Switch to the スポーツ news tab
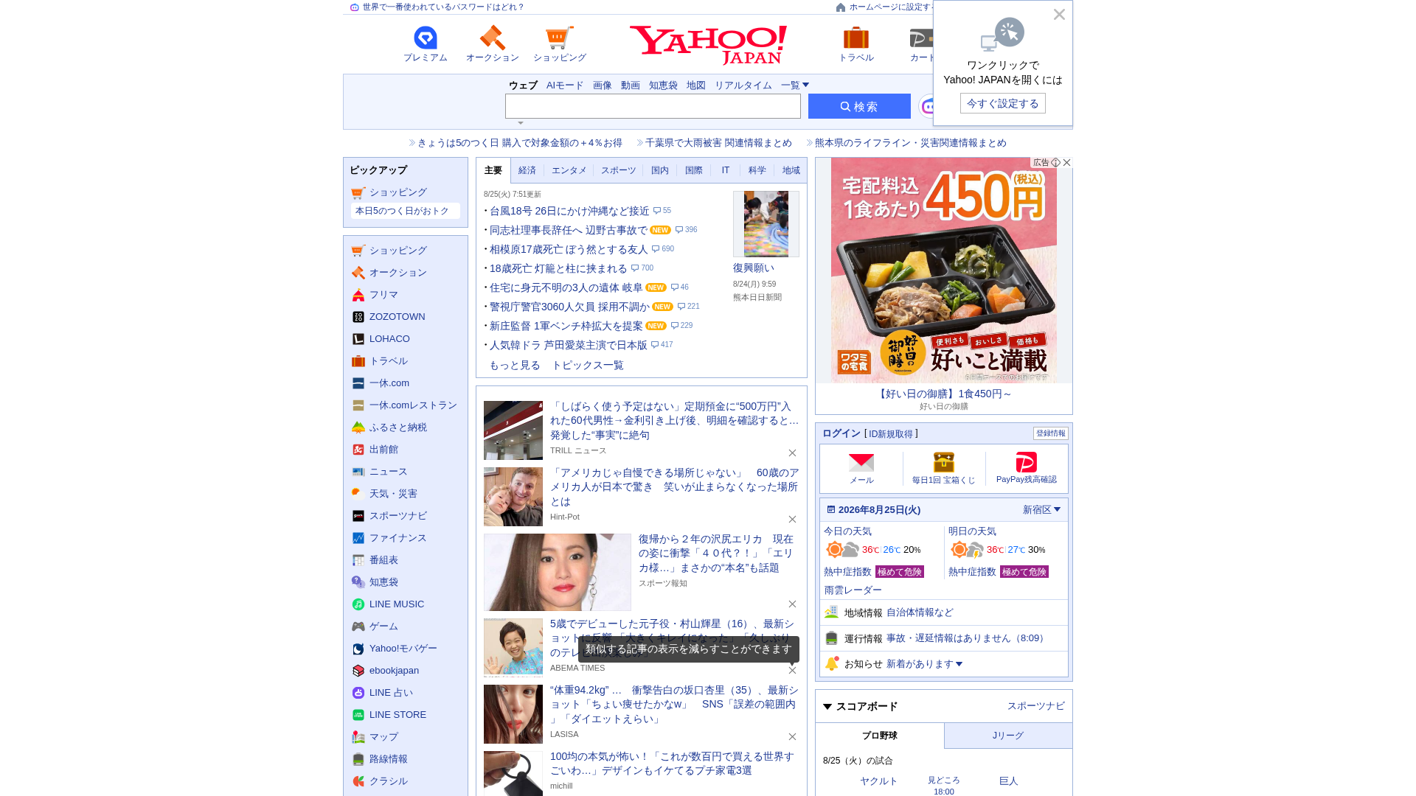Screen dimensions: 1416x796 click(x=618, y=170)
